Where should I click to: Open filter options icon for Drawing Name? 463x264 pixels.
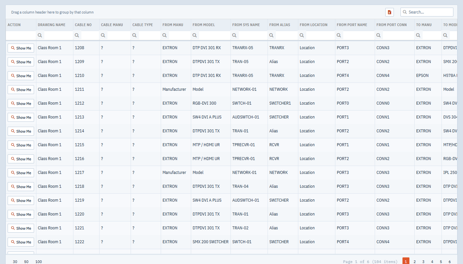tap(40, 35)
